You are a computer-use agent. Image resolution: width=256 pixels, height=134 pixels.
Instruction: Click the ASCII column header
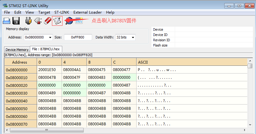192,62
